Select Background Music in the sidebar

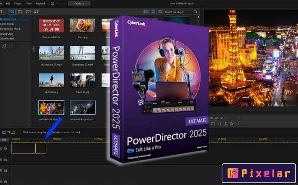click(10, 29)
